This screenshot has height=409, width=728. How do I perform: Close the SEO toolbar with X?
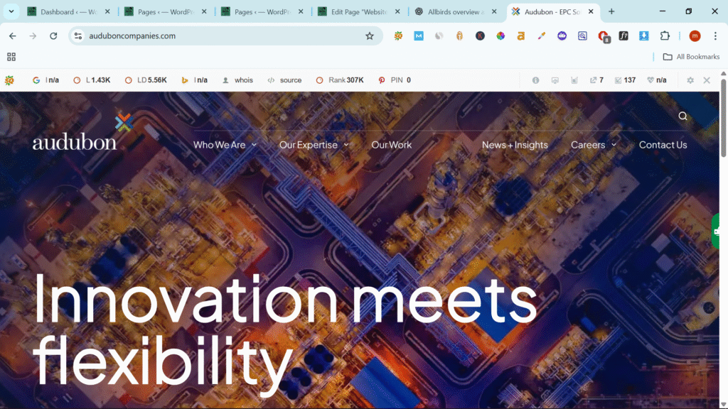coord(707,80)
